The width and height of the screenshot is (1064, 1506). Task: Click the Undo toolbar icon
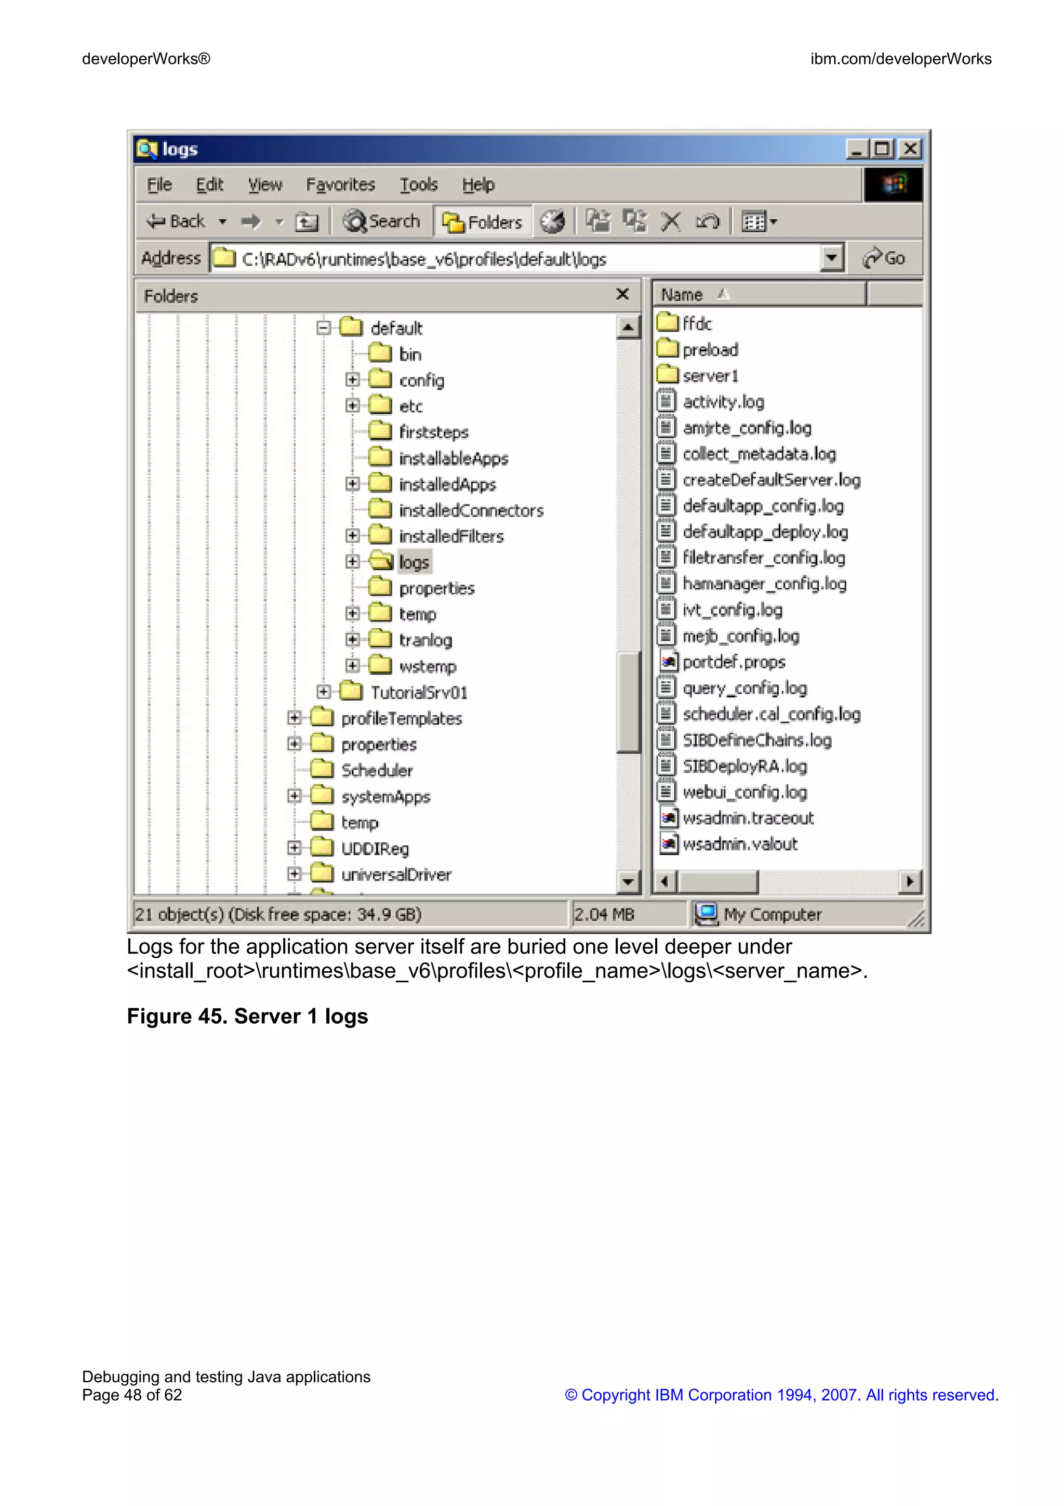coord(708,222)
